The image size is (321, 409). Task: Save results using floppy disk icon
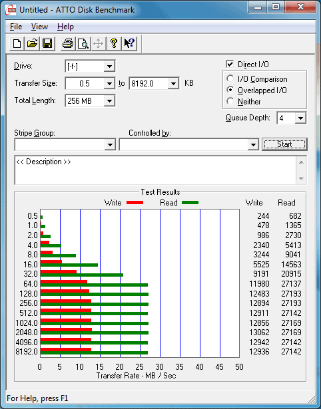coord(47,43)
